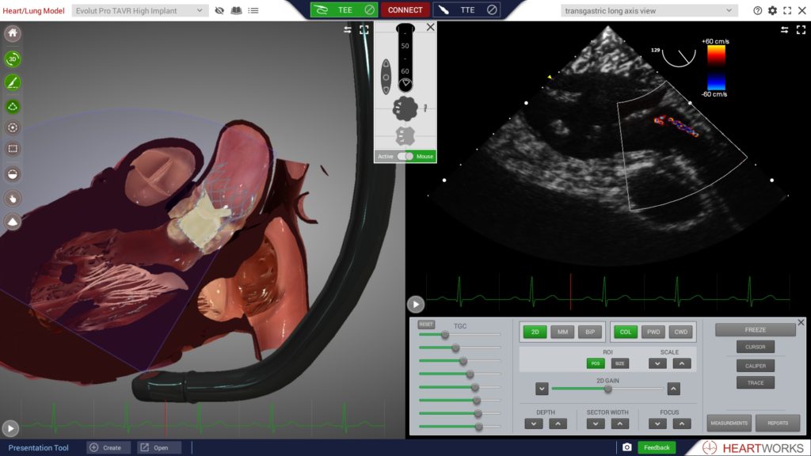Viewport: 811px width, 456px height.
Task: Click the dark probe rotation knob
Action: coord(405,108)
